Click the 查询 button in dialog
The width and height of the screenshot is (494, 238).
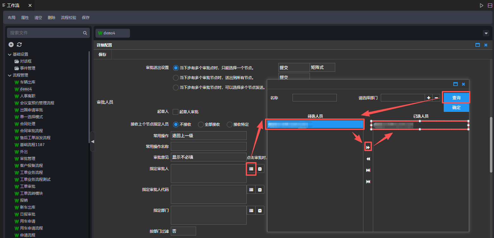coord(456,98)
